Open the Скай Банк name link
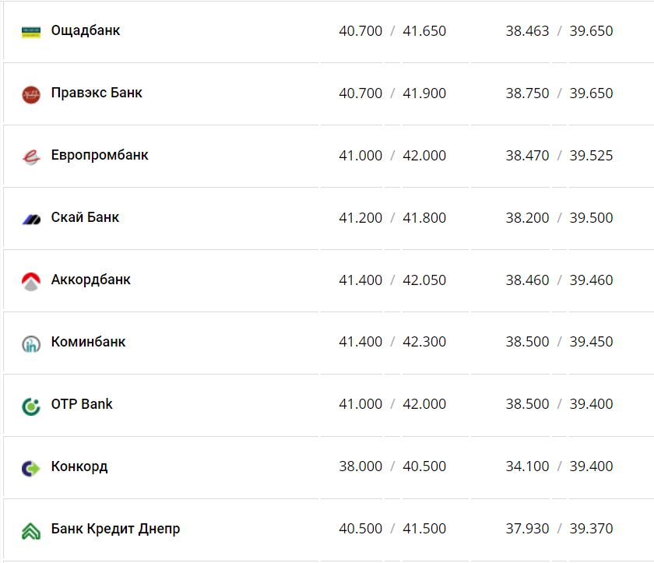 click(85, 217)
